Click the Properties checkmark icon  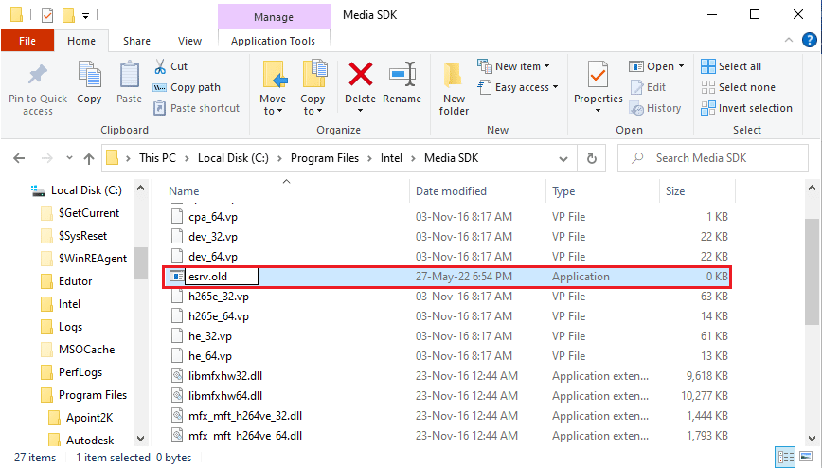coord(598,75)
